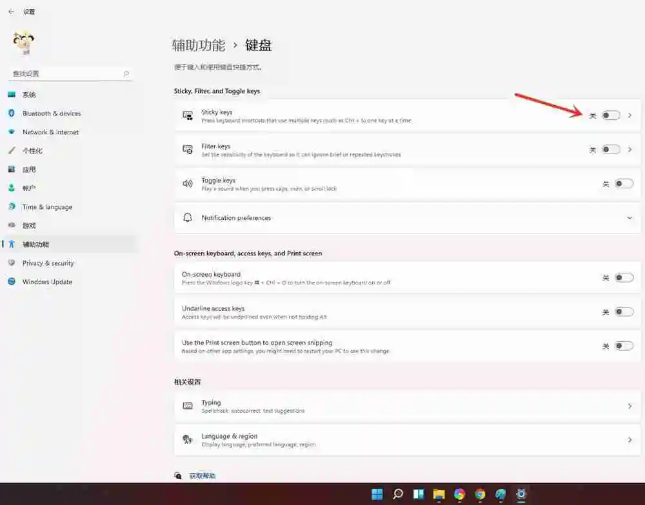Open Chrome from the taskbar
645x505 pixels.
(480, 494)
